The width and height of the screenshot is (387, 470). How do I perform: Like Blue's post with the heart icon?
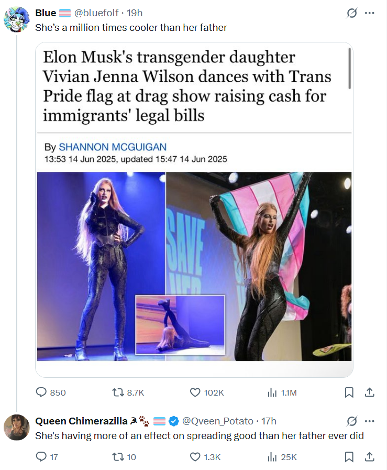(195, 392)
